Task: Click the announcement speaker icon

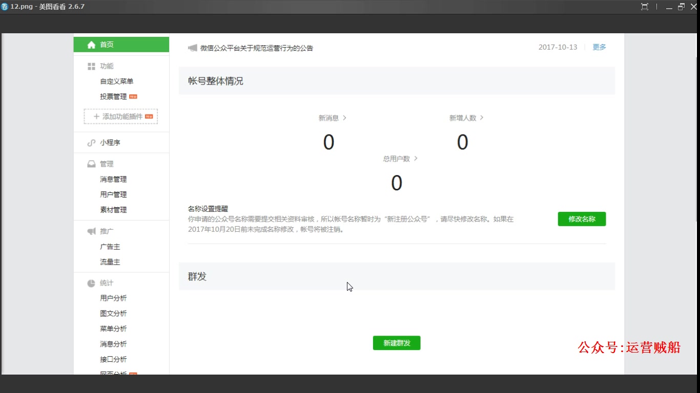Action: tap(193, 48)
